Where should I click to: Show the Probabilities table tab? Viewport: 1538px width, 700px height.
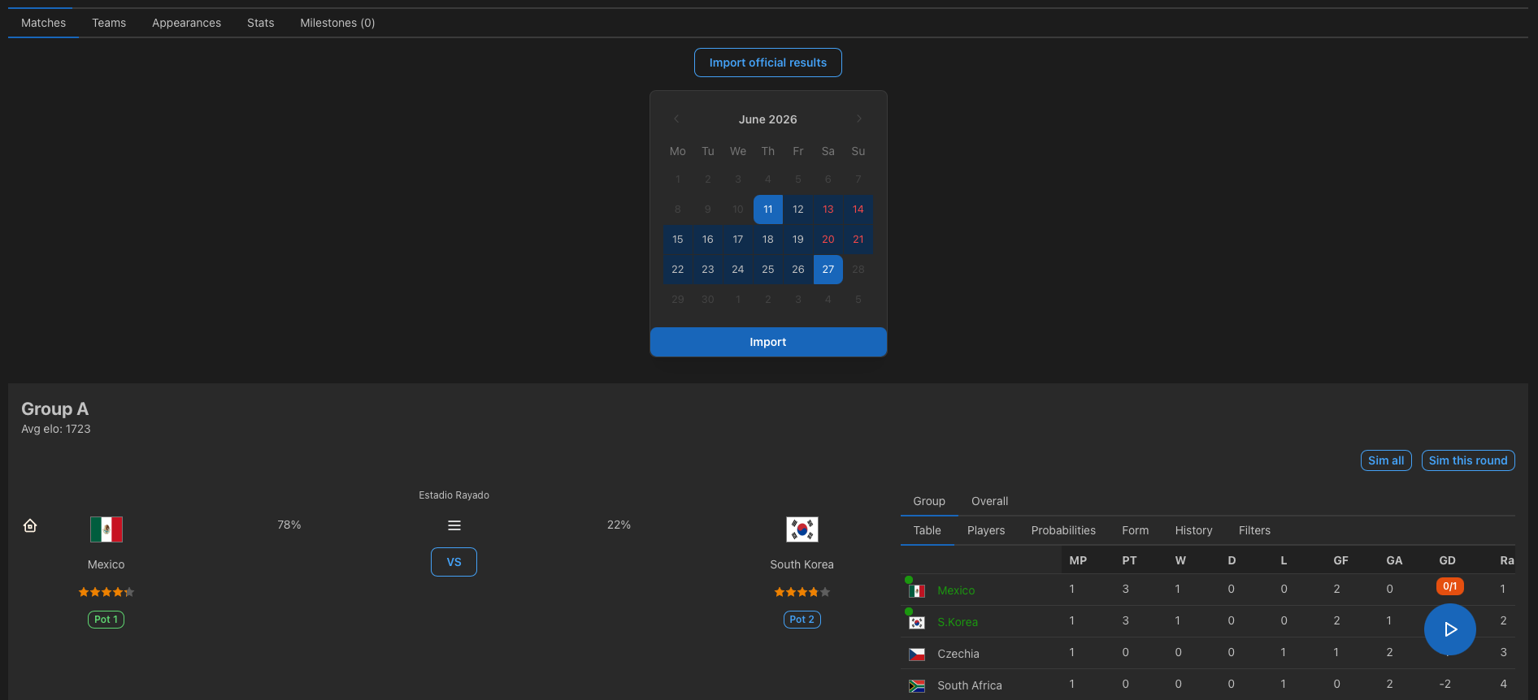tap(1063, 530)
